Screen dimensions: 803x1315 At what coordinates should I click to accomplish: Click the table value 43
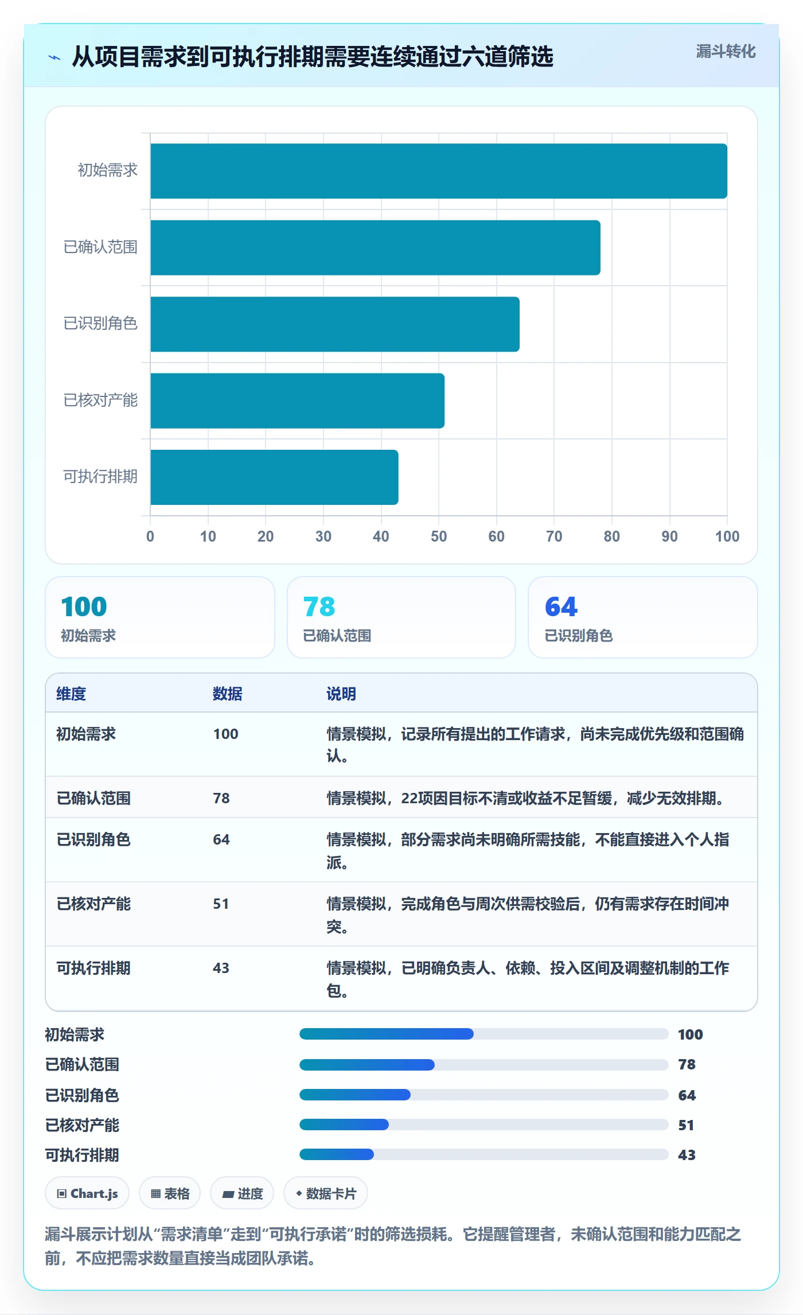click(221, 968)
